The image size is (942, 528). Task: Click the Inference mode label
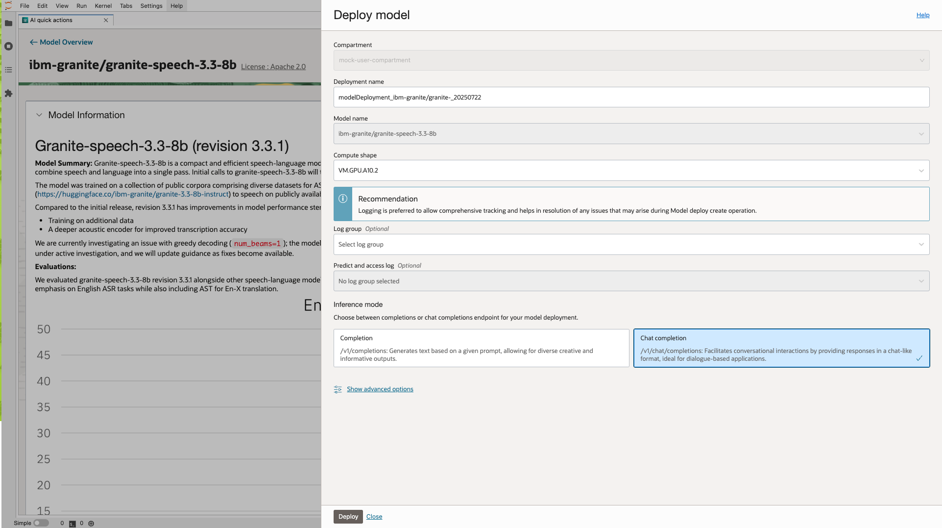point(358,304)
